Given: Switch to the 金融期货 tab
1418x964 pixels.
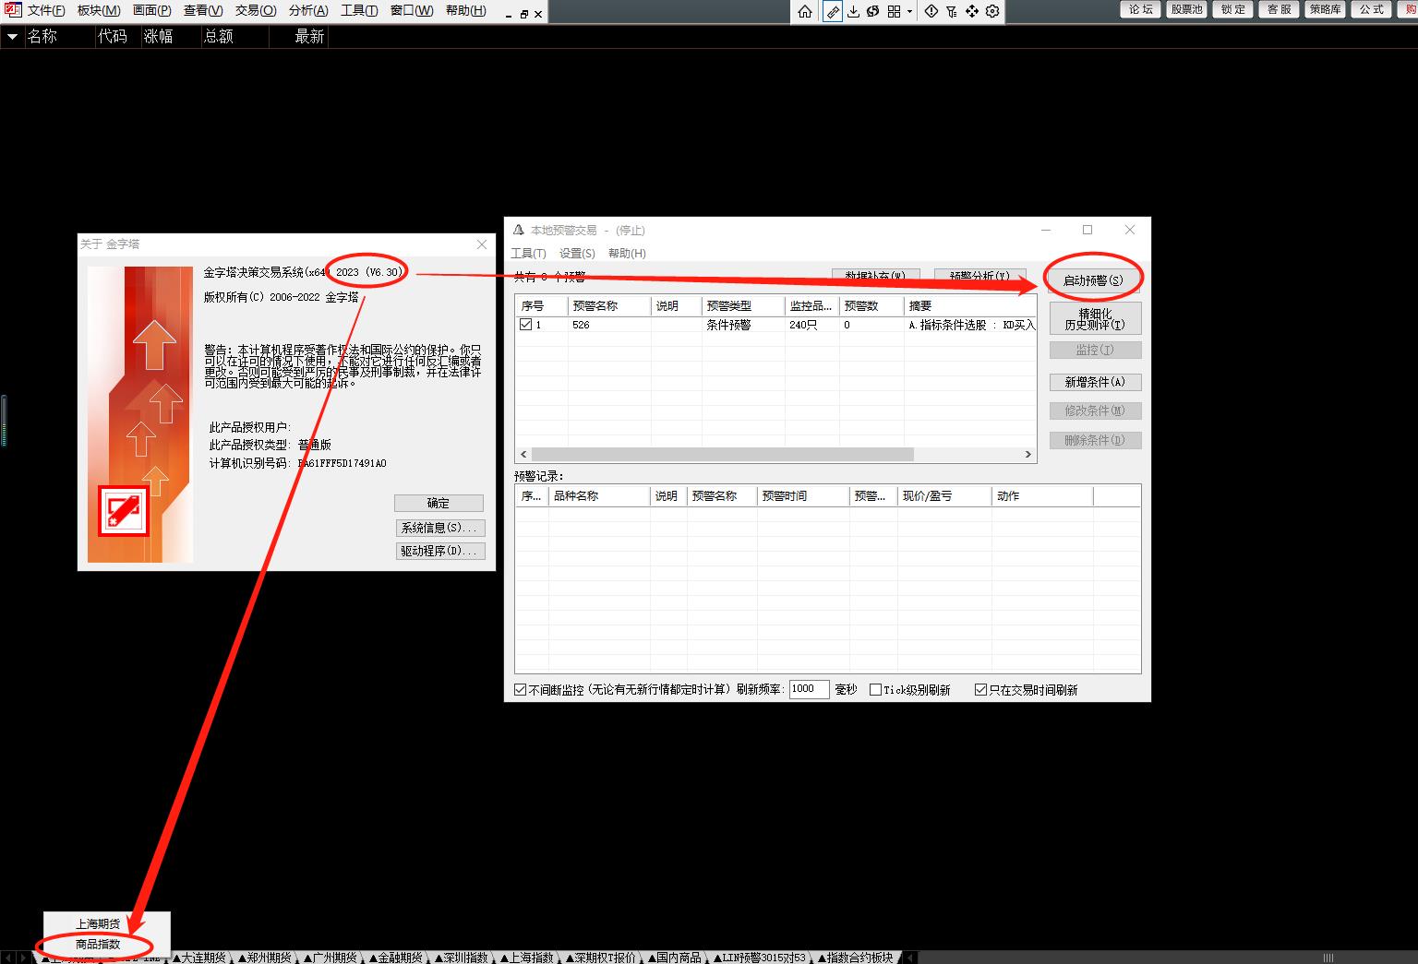Looking at the screenshot, I should point(395,958).
